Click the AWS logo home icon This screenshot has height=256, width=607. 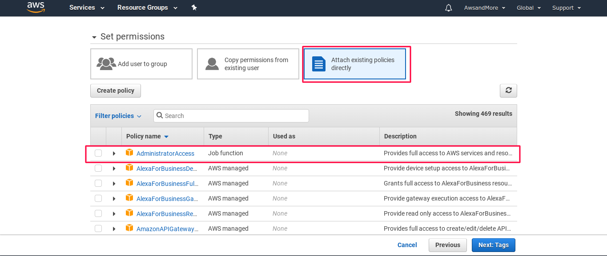(36, 7)
